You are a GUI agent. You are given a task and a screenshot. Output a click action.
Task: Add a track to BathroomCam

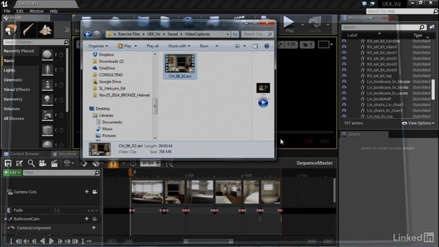point(87,219)
